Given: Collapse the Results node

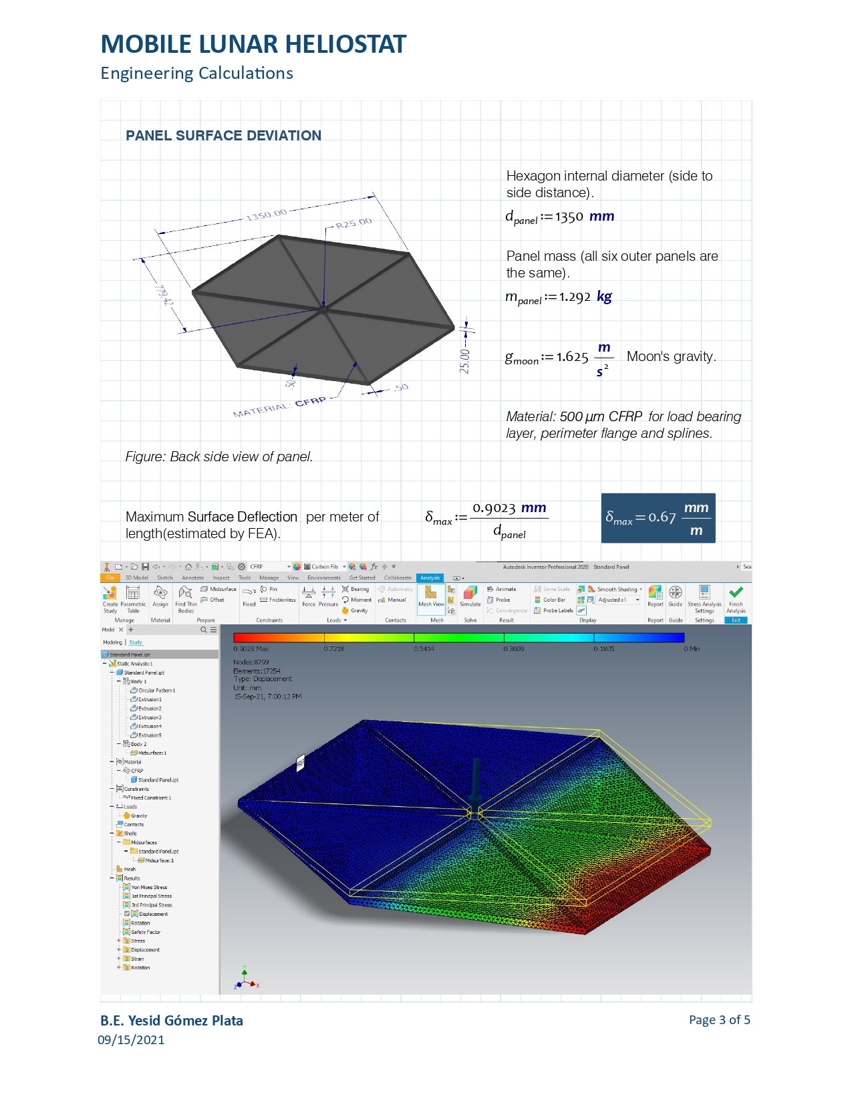Looking at the screenshot, I should 112,878.
